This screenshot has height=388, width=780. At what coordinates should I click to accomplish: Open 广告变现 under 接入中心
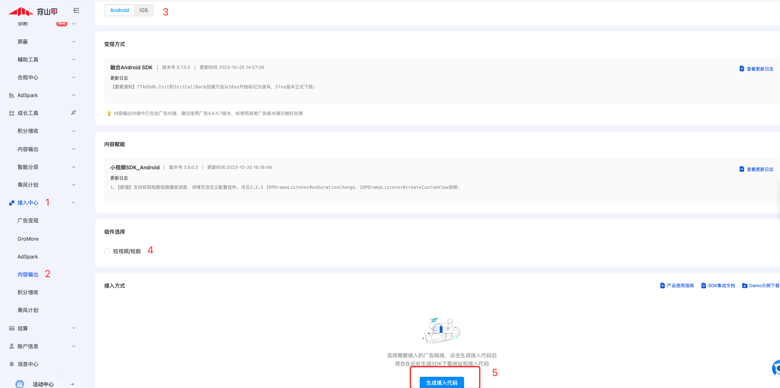pyautogui.click(x=28, y=221)
